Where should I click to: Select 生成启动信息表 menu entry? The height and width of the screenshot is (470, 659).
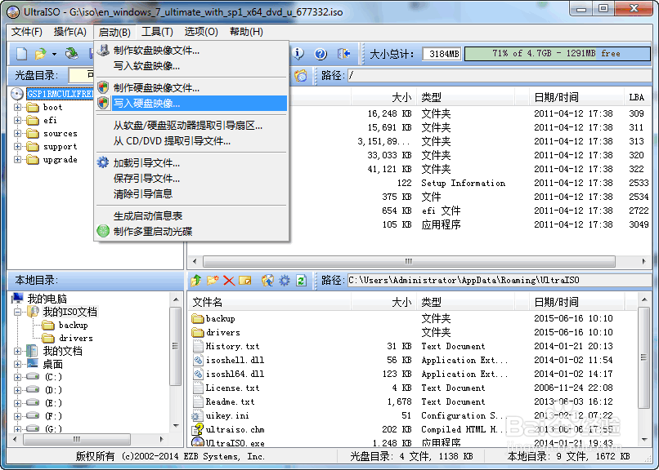[191, 215]
